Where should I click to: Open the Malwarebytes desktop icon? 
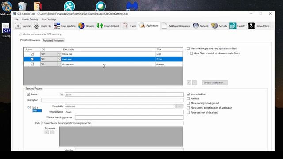[x=132, y=6]
